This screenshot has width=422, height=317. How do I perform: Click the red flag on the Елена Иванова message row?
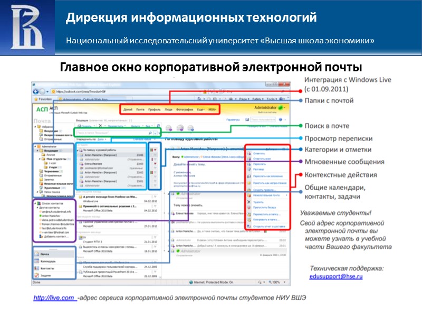point(155,164)
